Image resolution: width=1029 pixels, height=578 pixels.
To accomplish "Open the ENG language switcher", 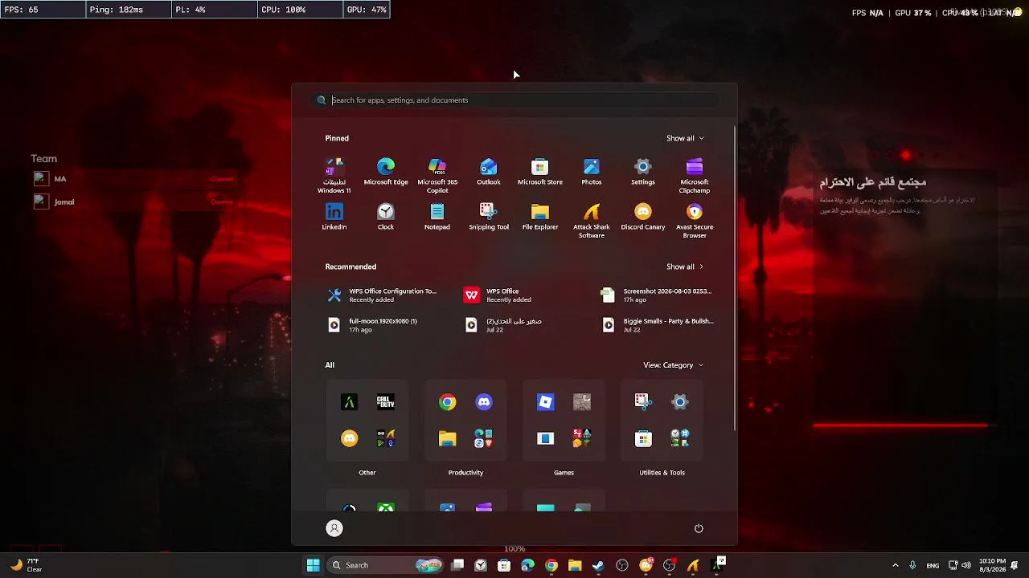I will coord(933,566).
